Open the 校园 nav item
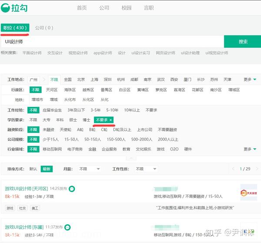Screen dimensions: 261x243 [127, 8]
